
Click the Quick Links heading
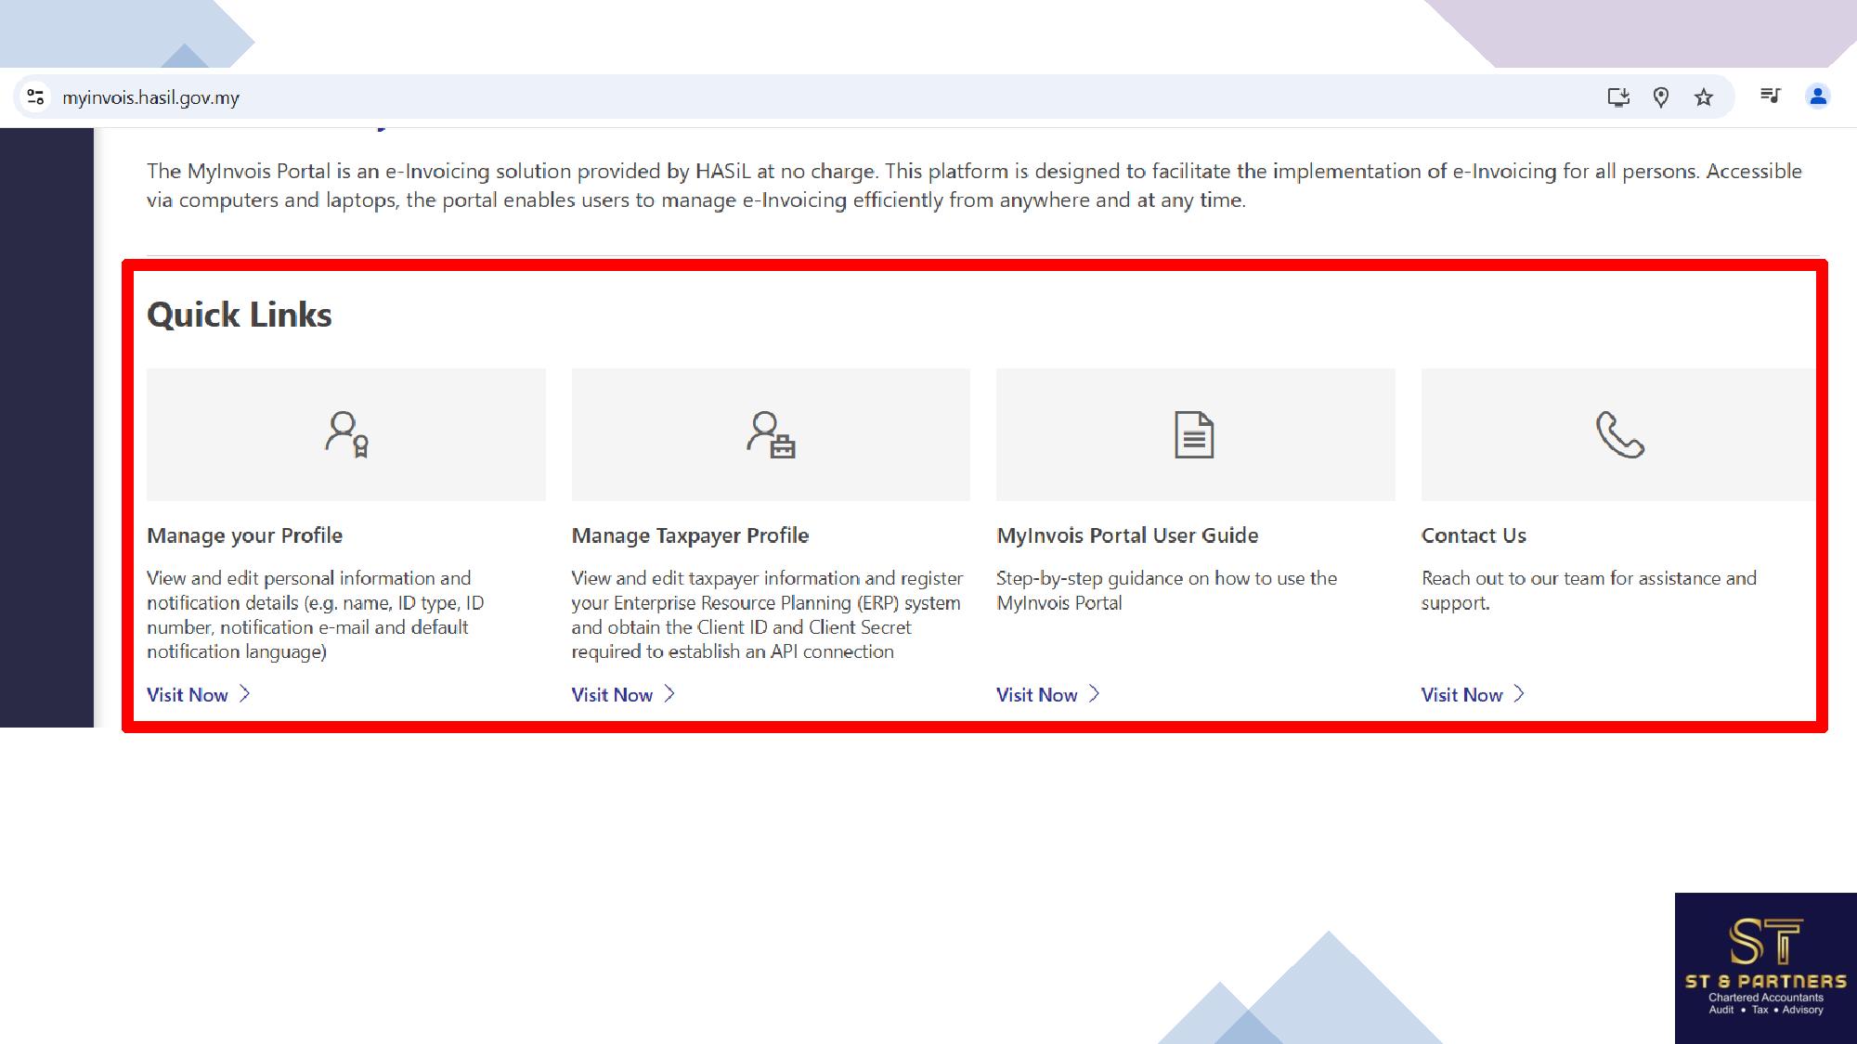[239, 315]
